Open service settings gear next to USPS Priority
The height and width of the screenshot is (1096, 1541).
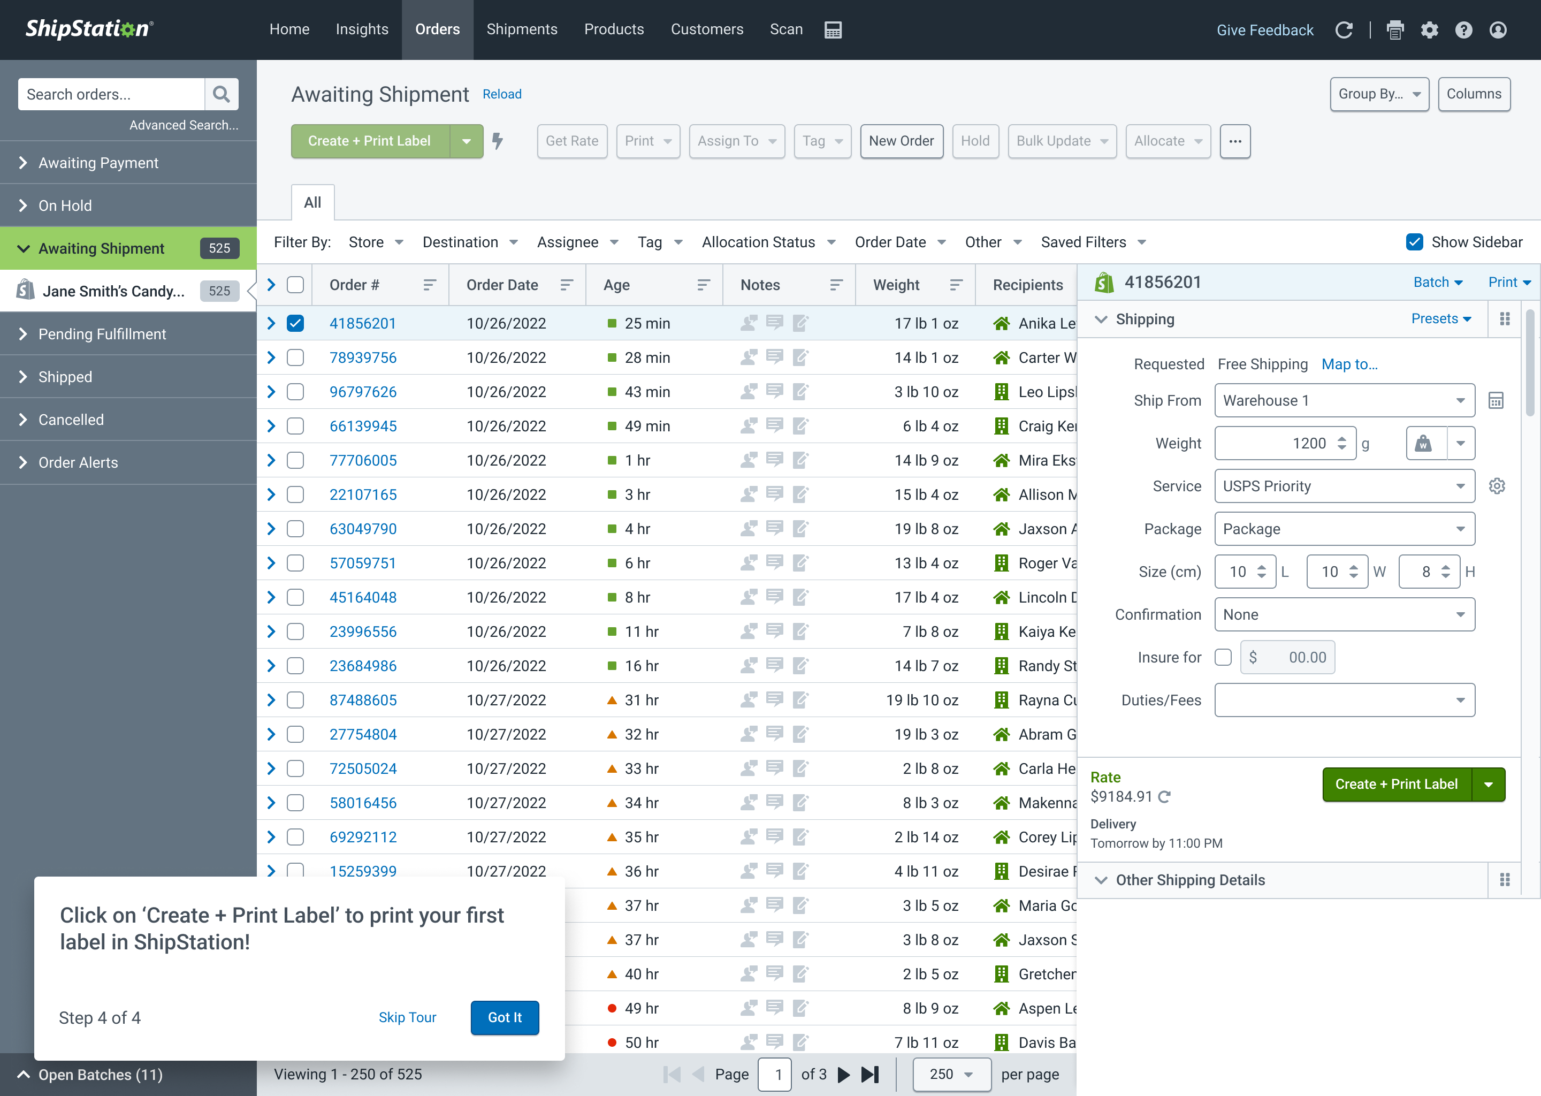pos(1497,486)
